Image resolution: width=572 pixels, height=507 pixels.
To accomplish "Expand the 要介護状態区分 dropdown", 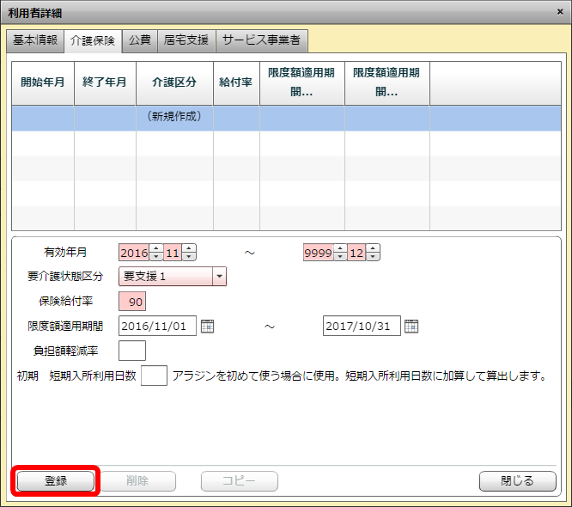I will (219, 277).
